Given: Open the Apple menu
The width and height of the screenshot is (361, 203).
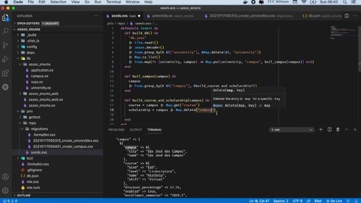Looking at the screenshot, I should [x=6, y=2].
